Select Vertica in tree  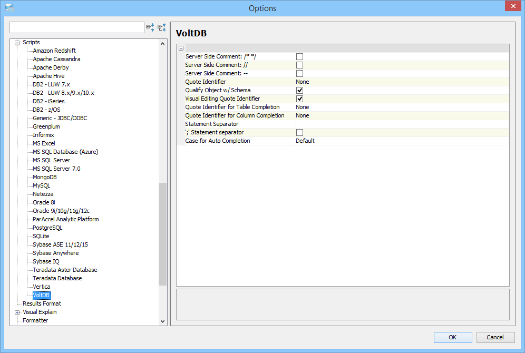pos(41,287)
